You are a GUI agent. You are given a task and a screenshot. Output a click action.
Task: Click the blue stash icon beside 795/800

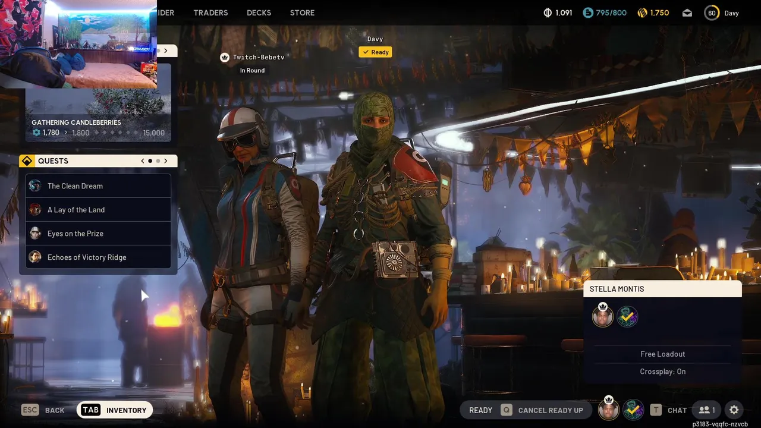point(588,12)
